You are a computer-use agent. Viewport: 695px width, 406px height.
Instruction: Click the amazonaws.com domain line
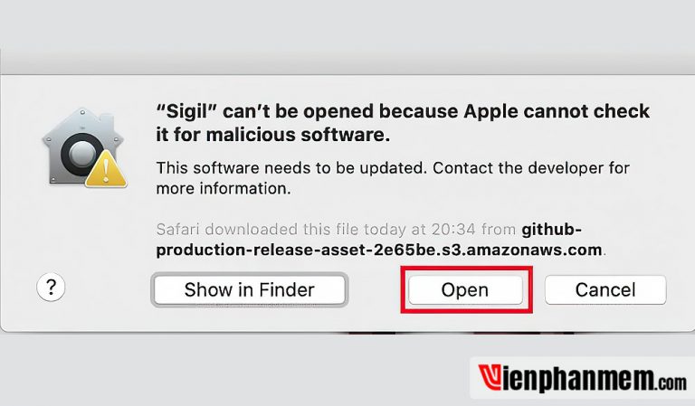tap(379, 250)
